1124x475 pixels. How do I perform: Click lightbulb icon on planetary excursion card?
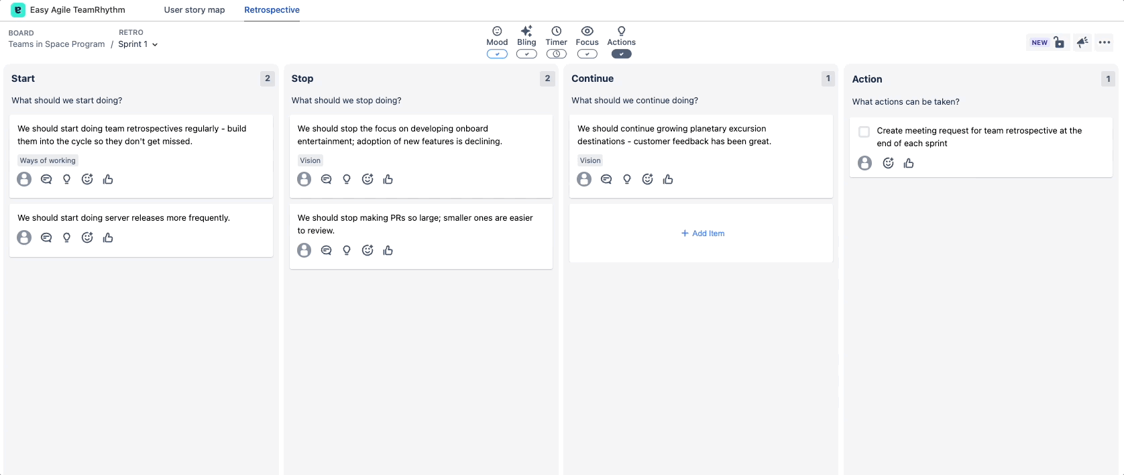[626, 179]
